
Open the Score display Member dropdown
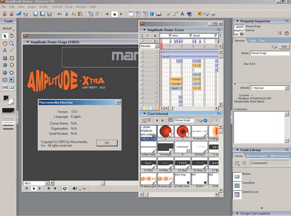(x=157, y=46)
